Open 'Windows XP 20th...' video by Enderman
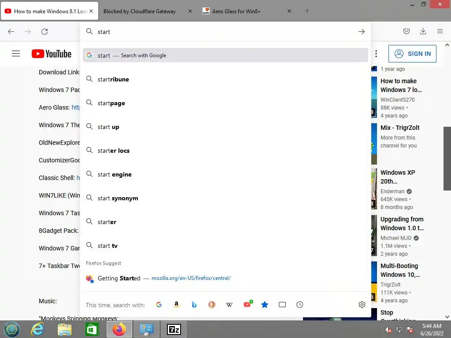 point(398,177)
